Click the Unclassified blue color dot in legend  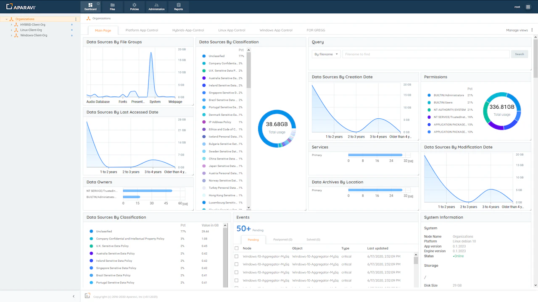tap(204, 56)
